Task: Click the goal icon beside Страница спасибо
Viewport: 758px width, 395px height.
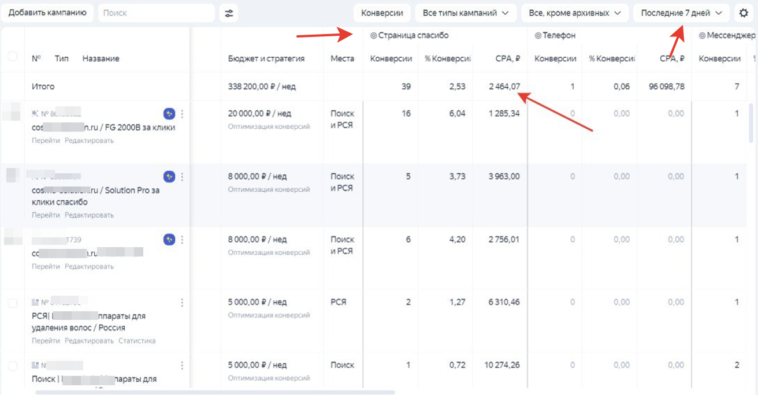Action: 373,36
